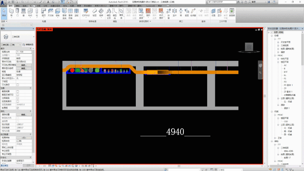Select the Ceiling tool in ribbon

(51, 13)
